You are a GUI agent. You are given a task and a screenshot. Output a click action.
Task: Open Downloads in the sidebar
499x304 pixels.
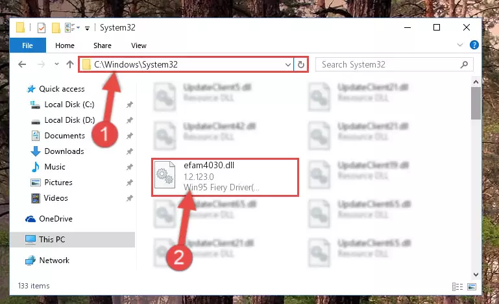(x=64, y=151)
